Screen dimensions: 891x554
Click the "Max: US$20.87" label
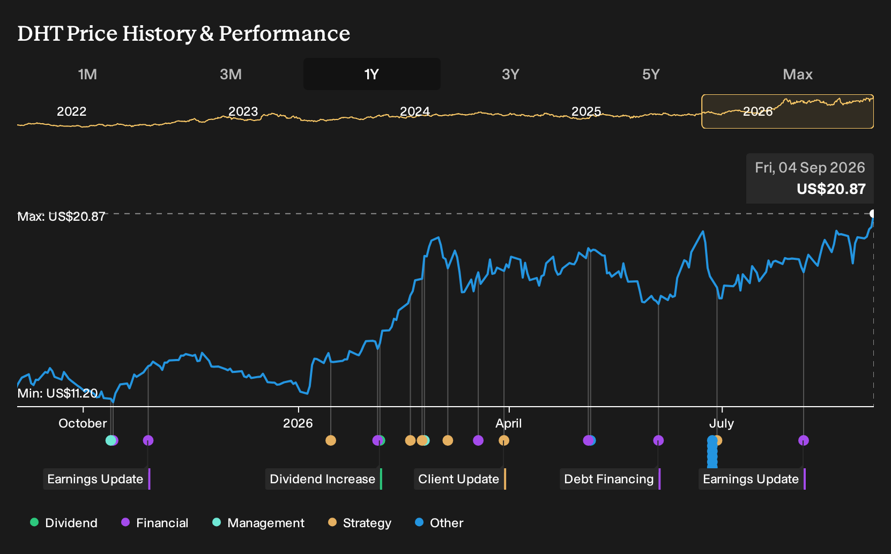[61, 216]
